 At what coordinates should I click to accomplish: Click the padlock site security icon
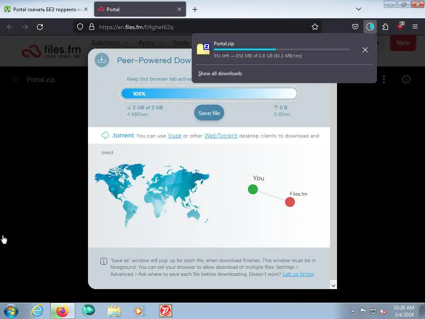(x=92, y=27)
